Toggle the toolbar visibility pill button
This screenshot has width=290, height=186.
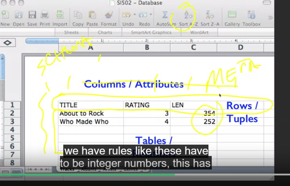coord(267,3)
